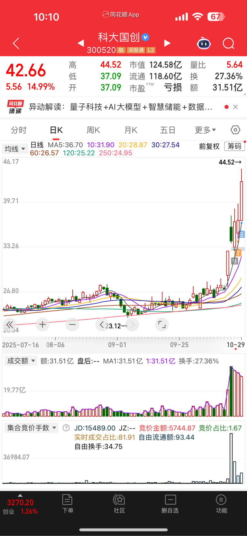The width and height of the screenshot is (247, 536).
Task: Tap the 竞价金额:5744.87 value
Action: (167, 428)
